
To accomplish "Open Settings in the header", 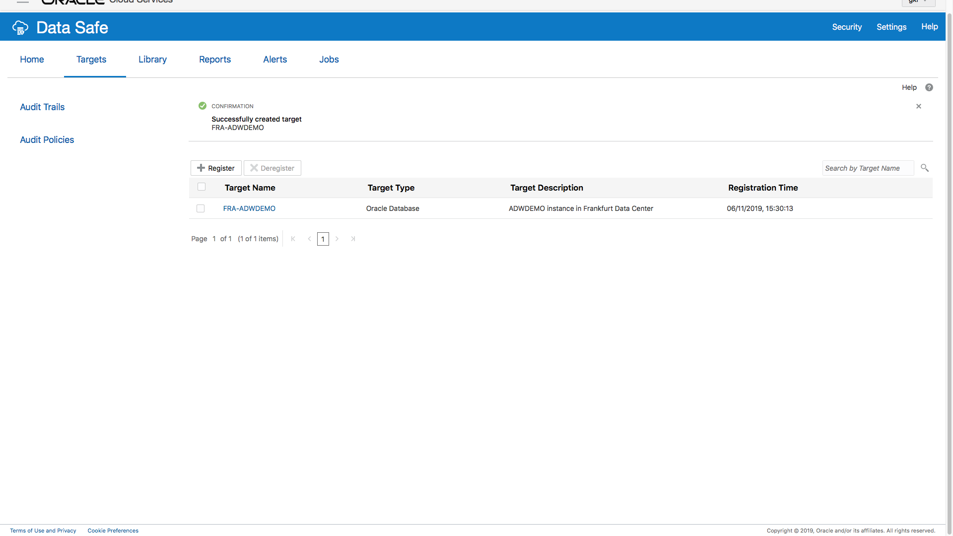I will 891,27.
